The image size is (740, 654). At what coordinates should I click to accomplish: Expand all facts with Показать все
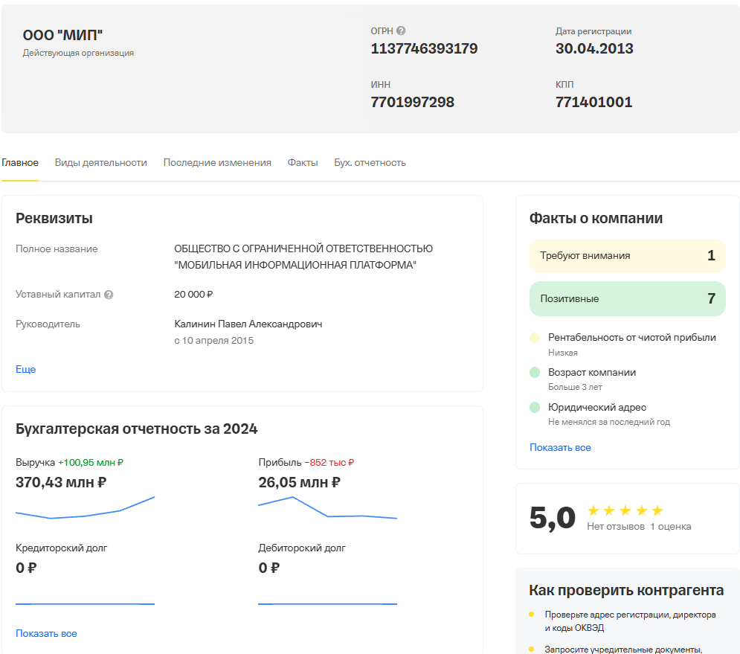559,447
